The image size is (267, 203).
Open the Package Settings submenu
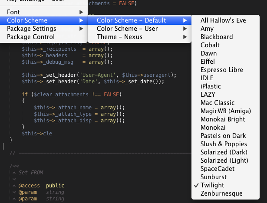pyautogui.click(x=44, y=29)
